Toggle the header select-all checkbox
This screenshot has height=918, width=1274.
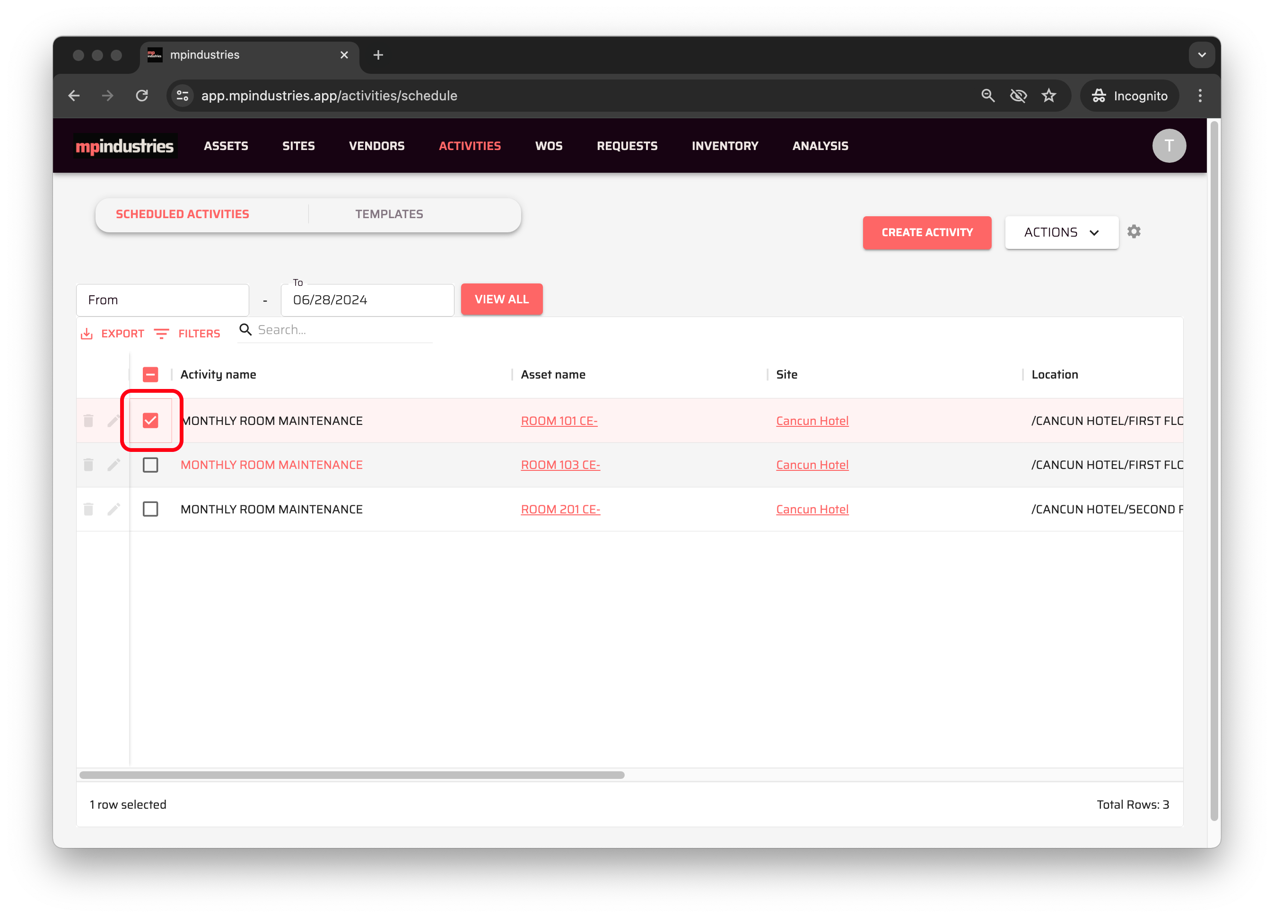[x=150, y=374]
